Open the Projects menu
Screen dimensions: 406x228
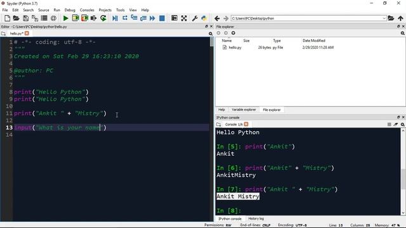(x=105, y=10)
